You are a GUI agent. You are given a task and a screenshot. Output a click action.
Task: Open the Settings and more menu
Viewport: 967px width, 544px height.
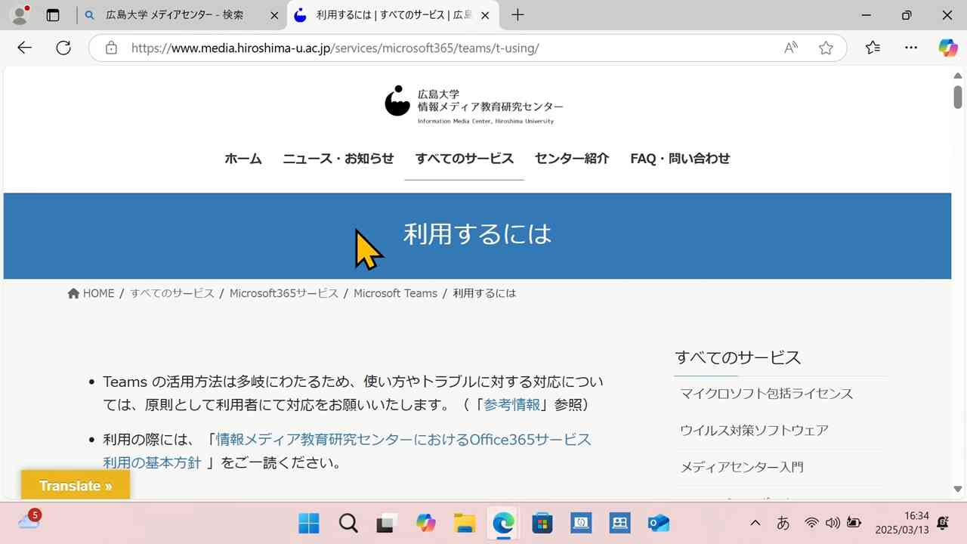[x=911, y=48]
